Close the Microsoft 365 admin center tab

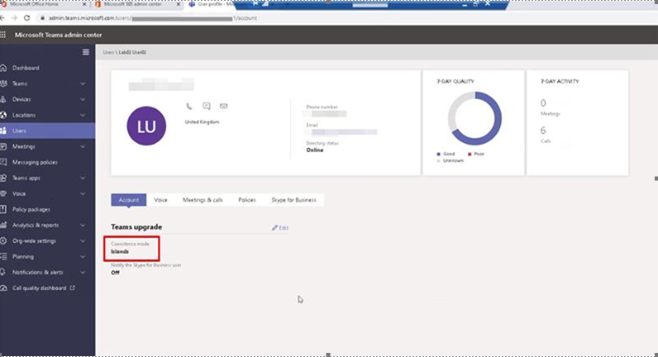[x=179, y=4]
